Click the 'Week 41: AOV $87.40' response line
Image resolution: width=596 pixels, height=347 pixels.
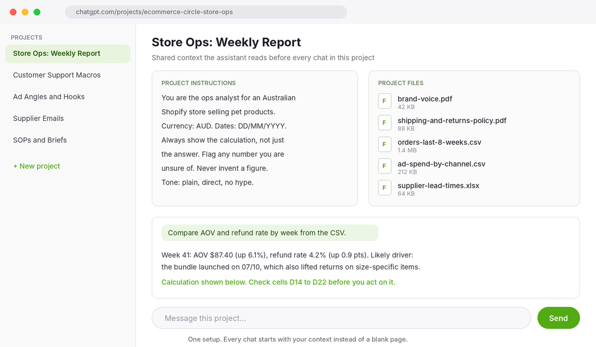pos(287,255)
